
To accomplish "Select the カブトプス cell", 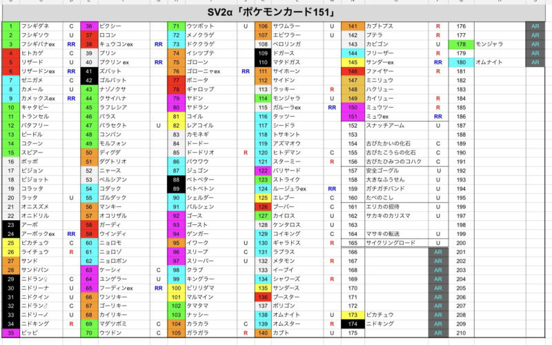I will tap(396, 26).
